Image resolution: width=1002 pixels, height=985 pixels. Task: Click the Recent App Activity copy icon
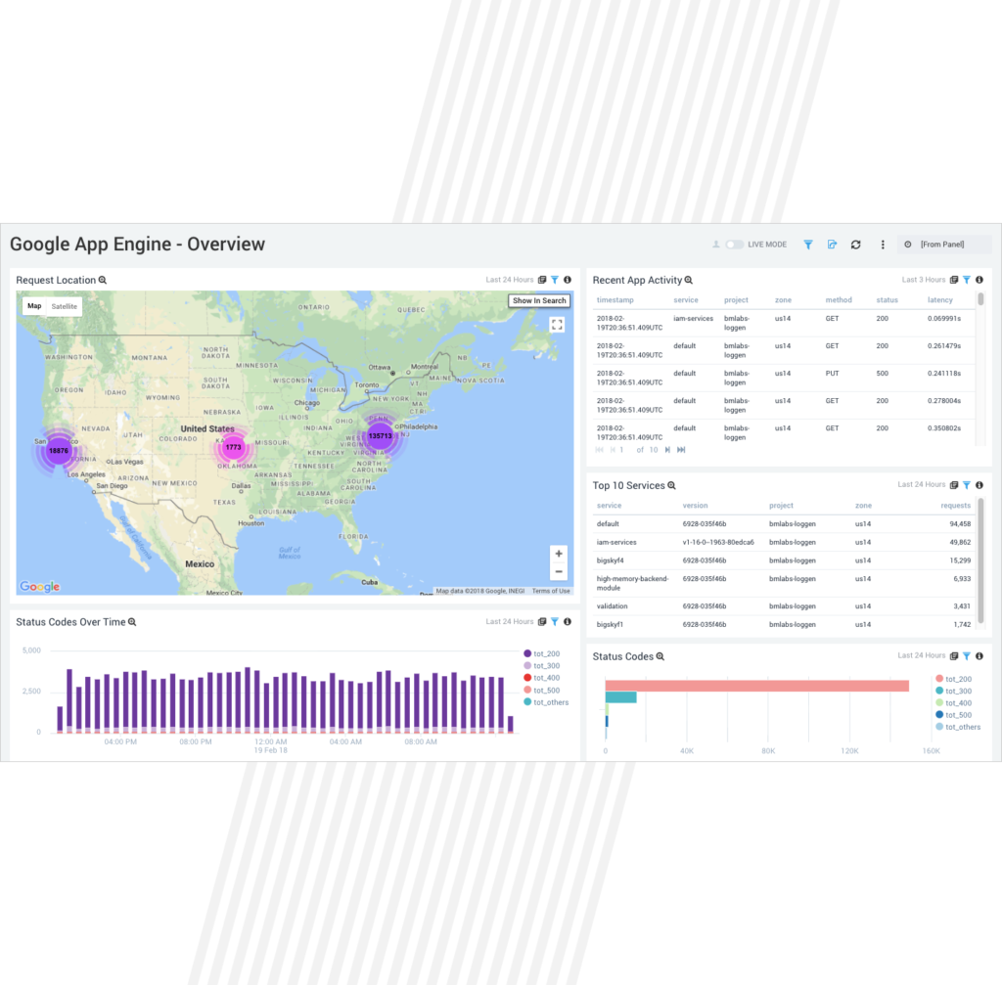[954, 280]
